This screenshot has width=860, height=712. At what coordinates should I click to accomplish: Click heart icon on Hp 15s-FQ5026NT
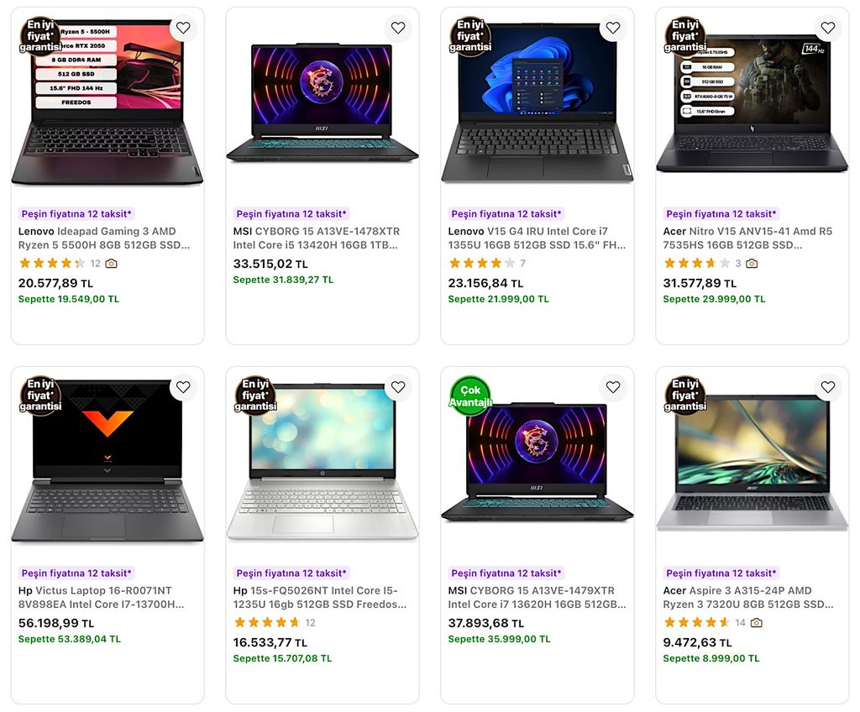tap(398, 387)
